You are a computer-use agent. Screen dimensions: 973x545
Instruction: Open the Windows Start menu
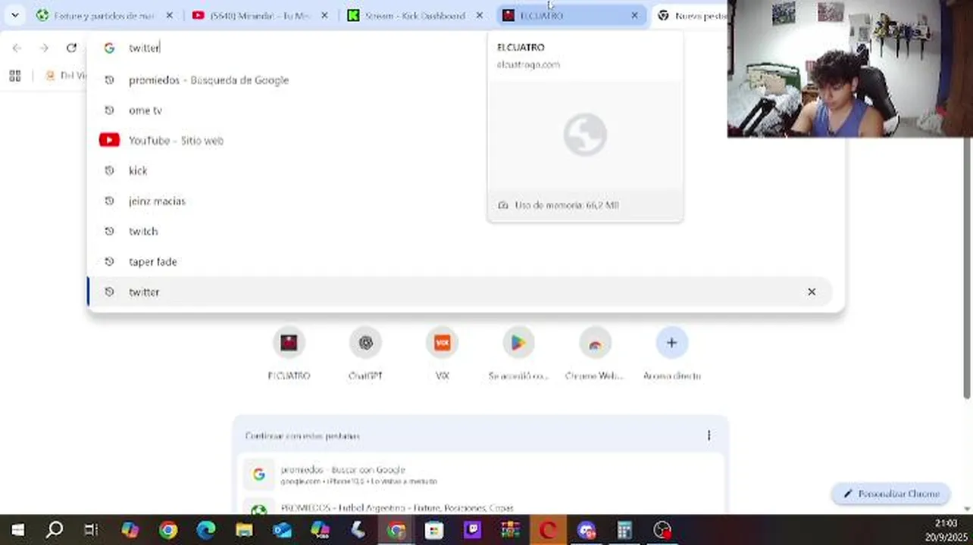tap(17, 530)
